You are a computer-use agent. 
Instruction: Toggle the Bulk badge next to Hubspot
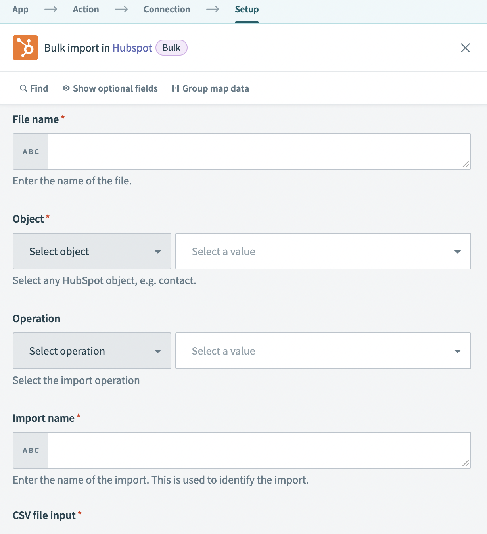tap(171, 47)
